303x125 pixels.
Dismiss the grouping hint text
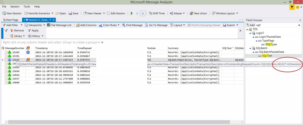[x=102, y=42]
